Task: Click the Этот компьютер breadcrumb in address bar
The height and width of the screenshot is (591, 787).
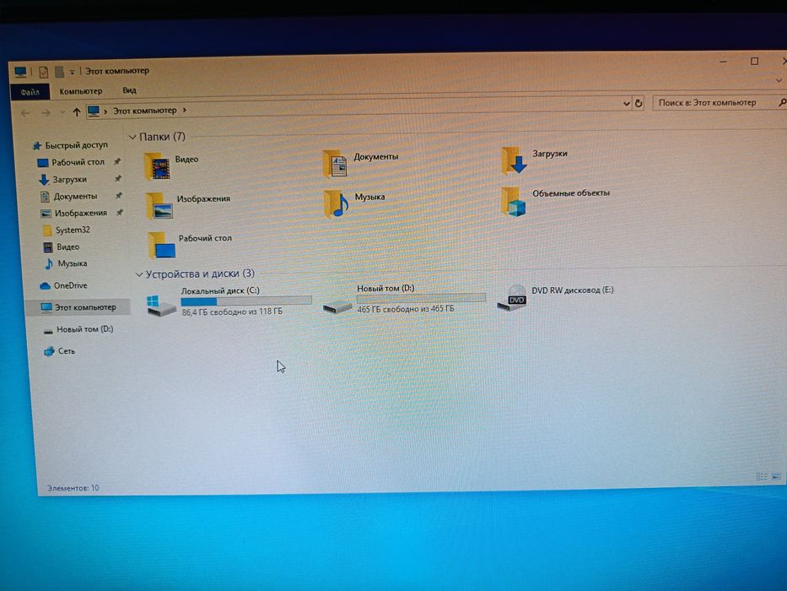Action: point(144,111)
